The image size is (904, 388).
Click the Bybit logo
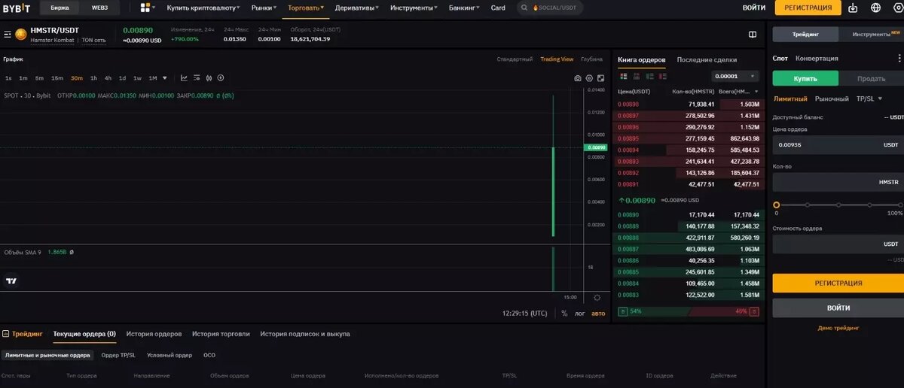(16, 8)
